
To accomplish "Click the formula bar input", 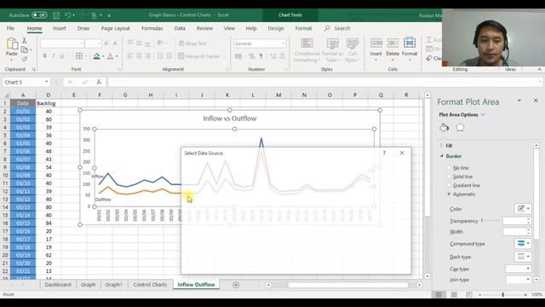I will (x=324, y=82).
